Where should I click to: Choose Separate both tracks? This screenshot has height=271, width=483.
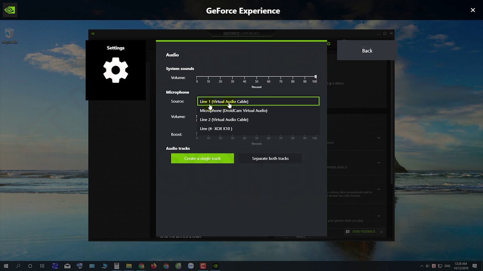click(x=270, y=158)
